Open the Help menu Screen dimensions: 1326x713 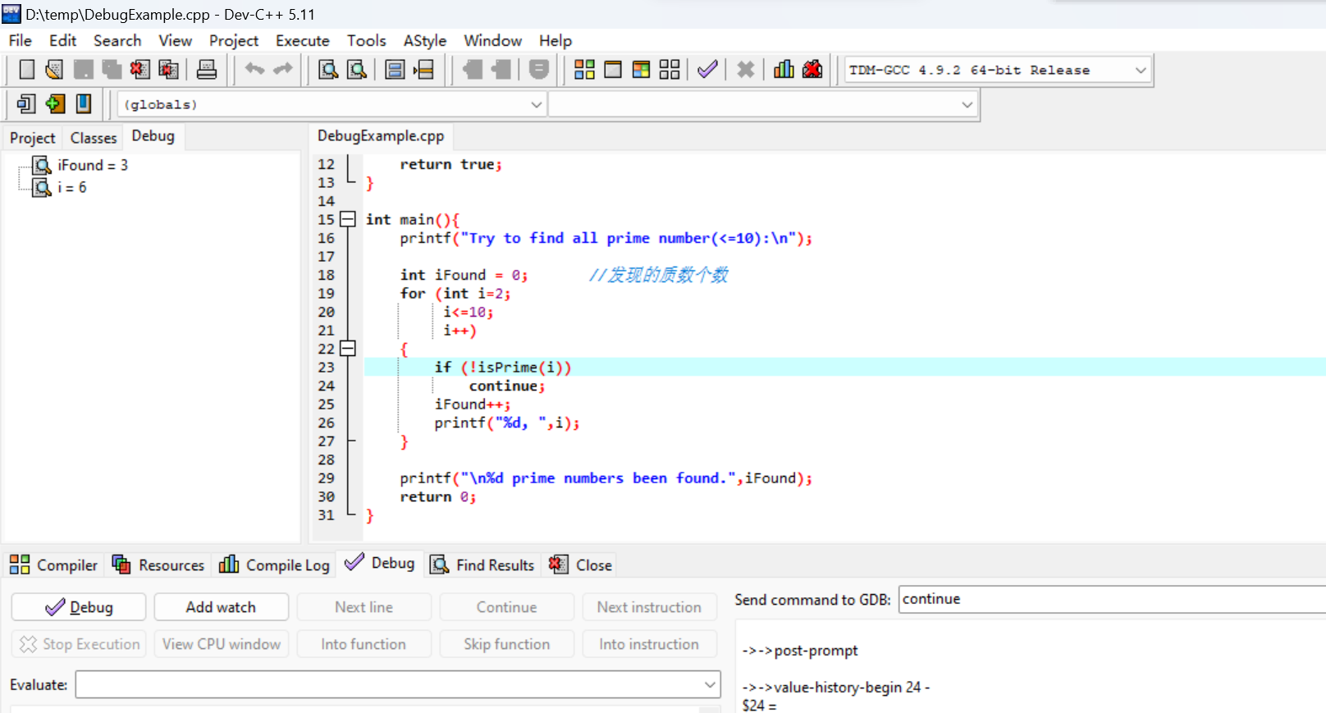556,40
